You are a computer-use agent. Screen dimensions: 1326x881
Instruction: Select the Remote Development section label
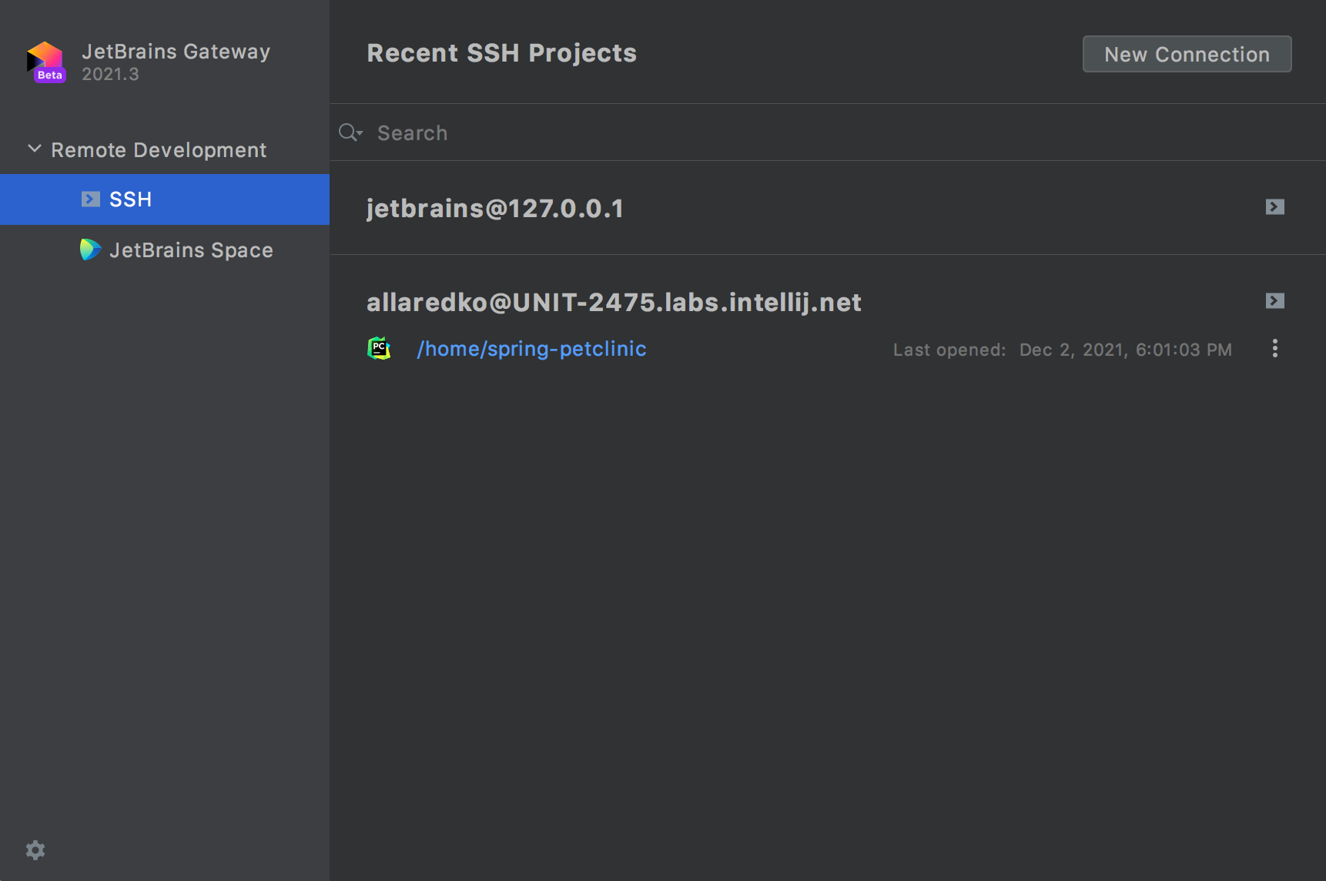click(x=158, y=150)
